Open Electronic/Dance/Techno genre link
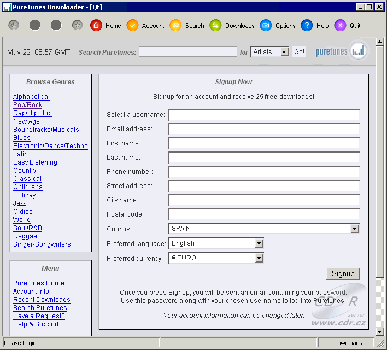 pos(51,146)
